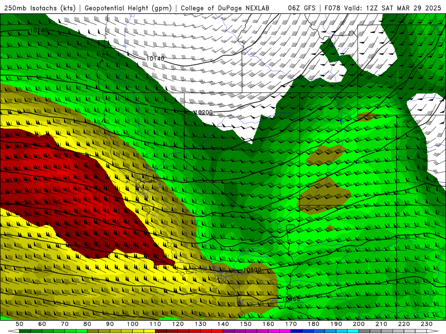
Task: Click the 160 value on the color scale
Action: [268, 324]
